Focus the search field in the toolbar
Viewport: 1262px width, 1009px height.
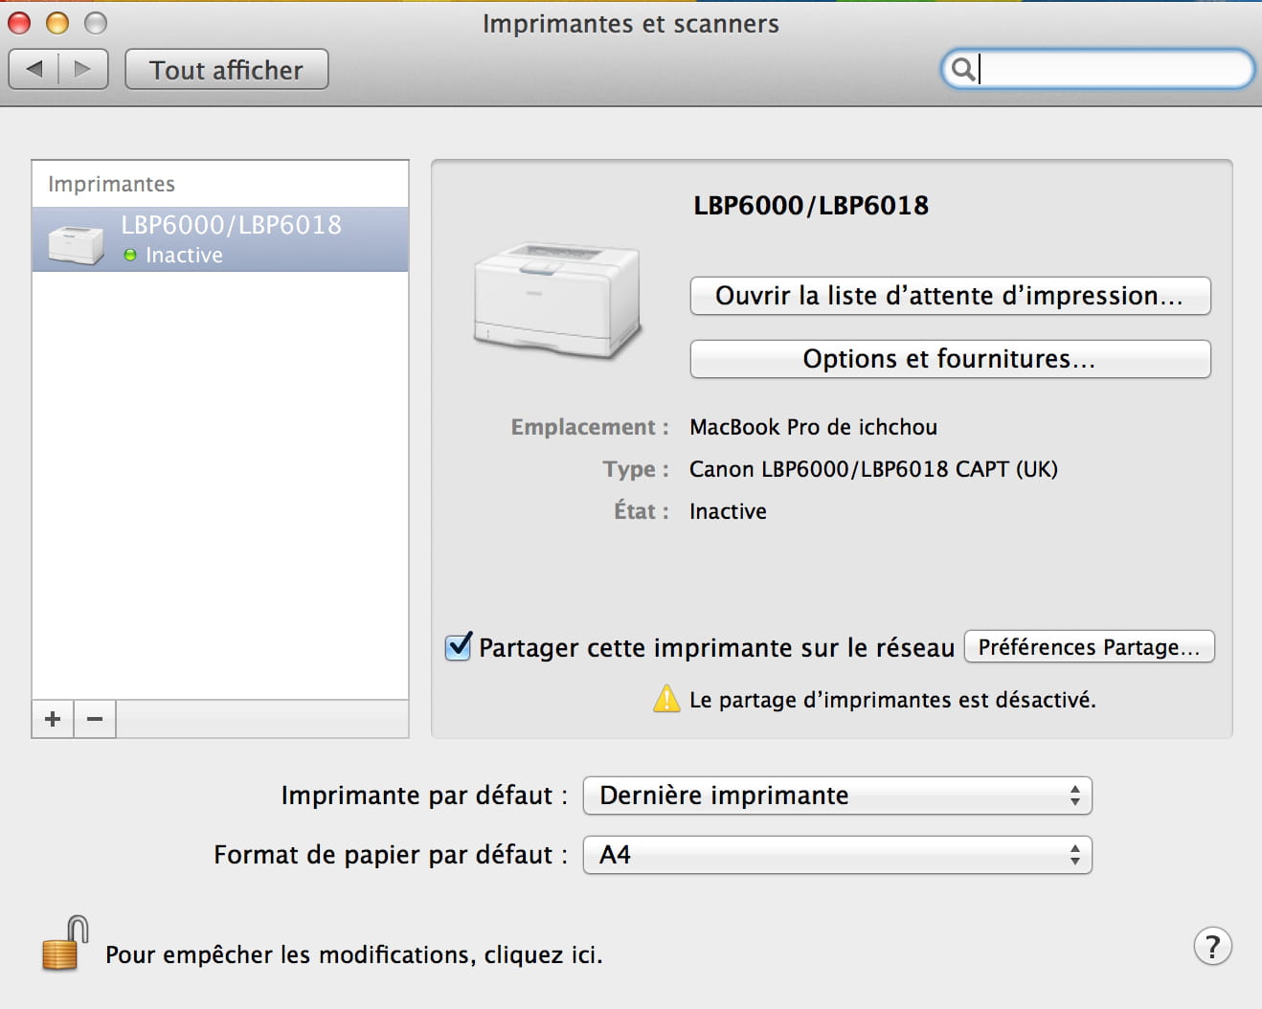(1098, 69)
